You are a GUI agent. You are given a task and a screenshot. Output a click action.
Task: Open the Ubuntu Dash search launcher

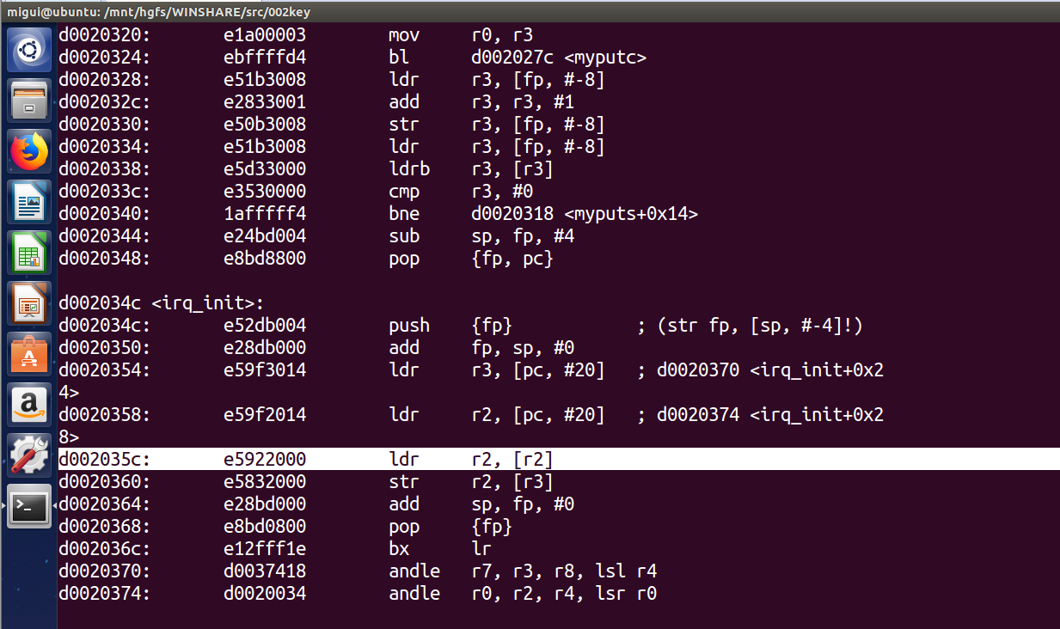[x=29, y=50]
